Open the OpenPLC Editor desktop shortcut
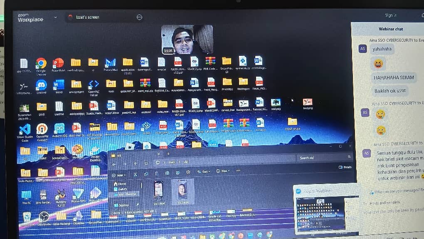This screenshot has width=424, height=239. pyautogui.click(x=94, y=88)
